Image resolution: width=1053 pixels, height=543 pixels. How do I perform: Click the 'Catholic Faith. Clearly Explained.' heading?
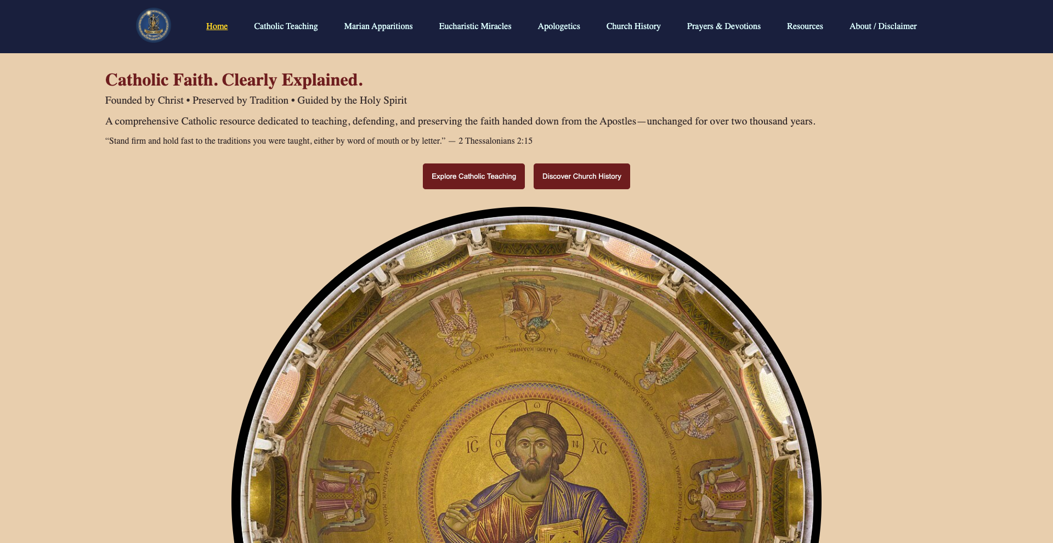click(x=234, y=80)
